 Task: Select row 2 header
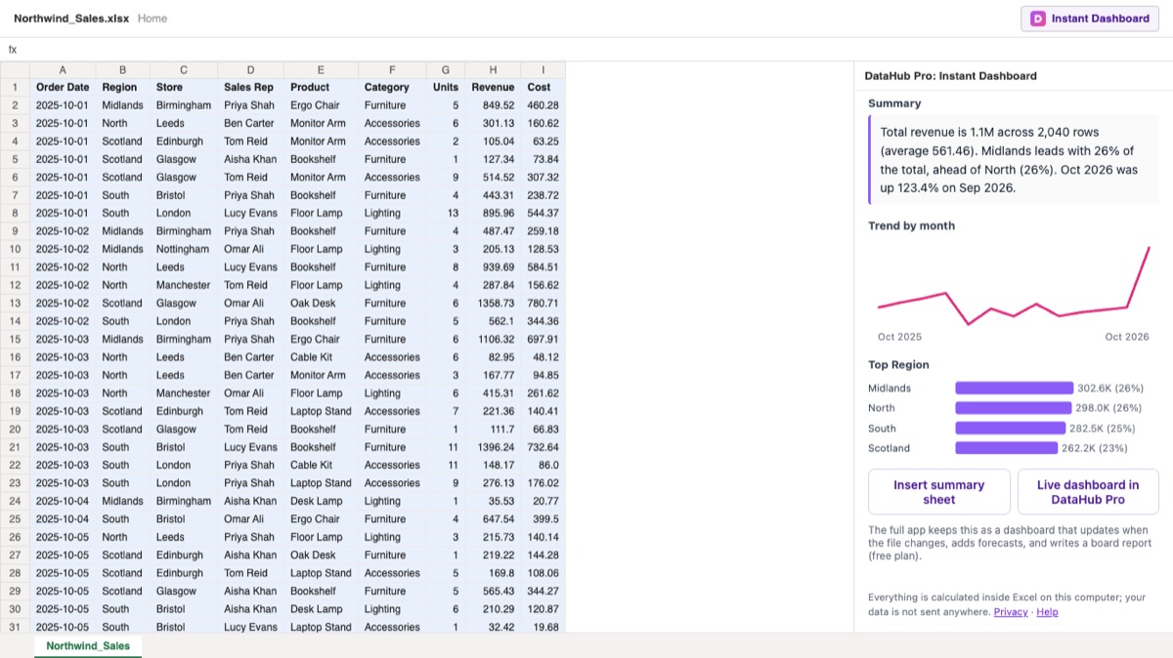[15, 104]
